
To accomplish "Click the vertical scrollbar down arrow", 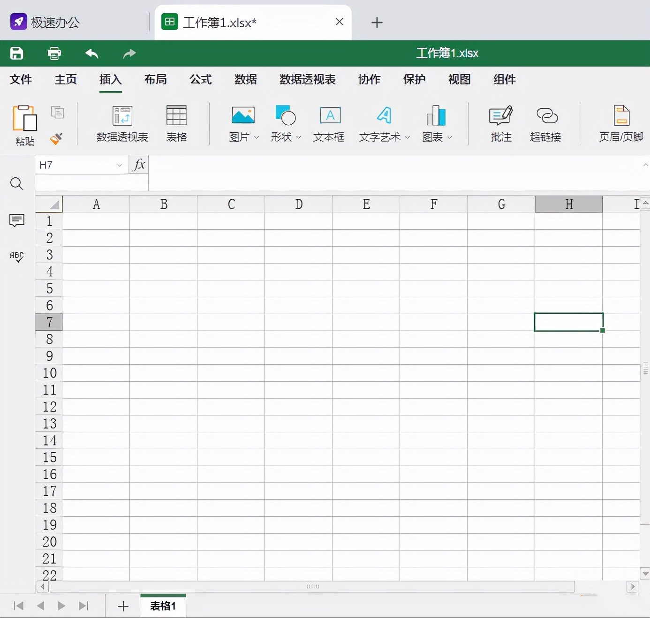I will [645, 573].
